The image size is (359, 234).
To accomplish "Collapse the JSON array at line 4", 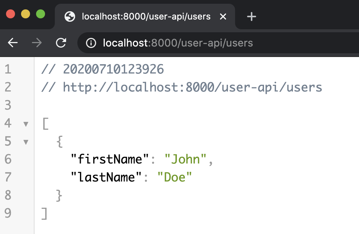I will pyautogui.click(x=26, y=123).
